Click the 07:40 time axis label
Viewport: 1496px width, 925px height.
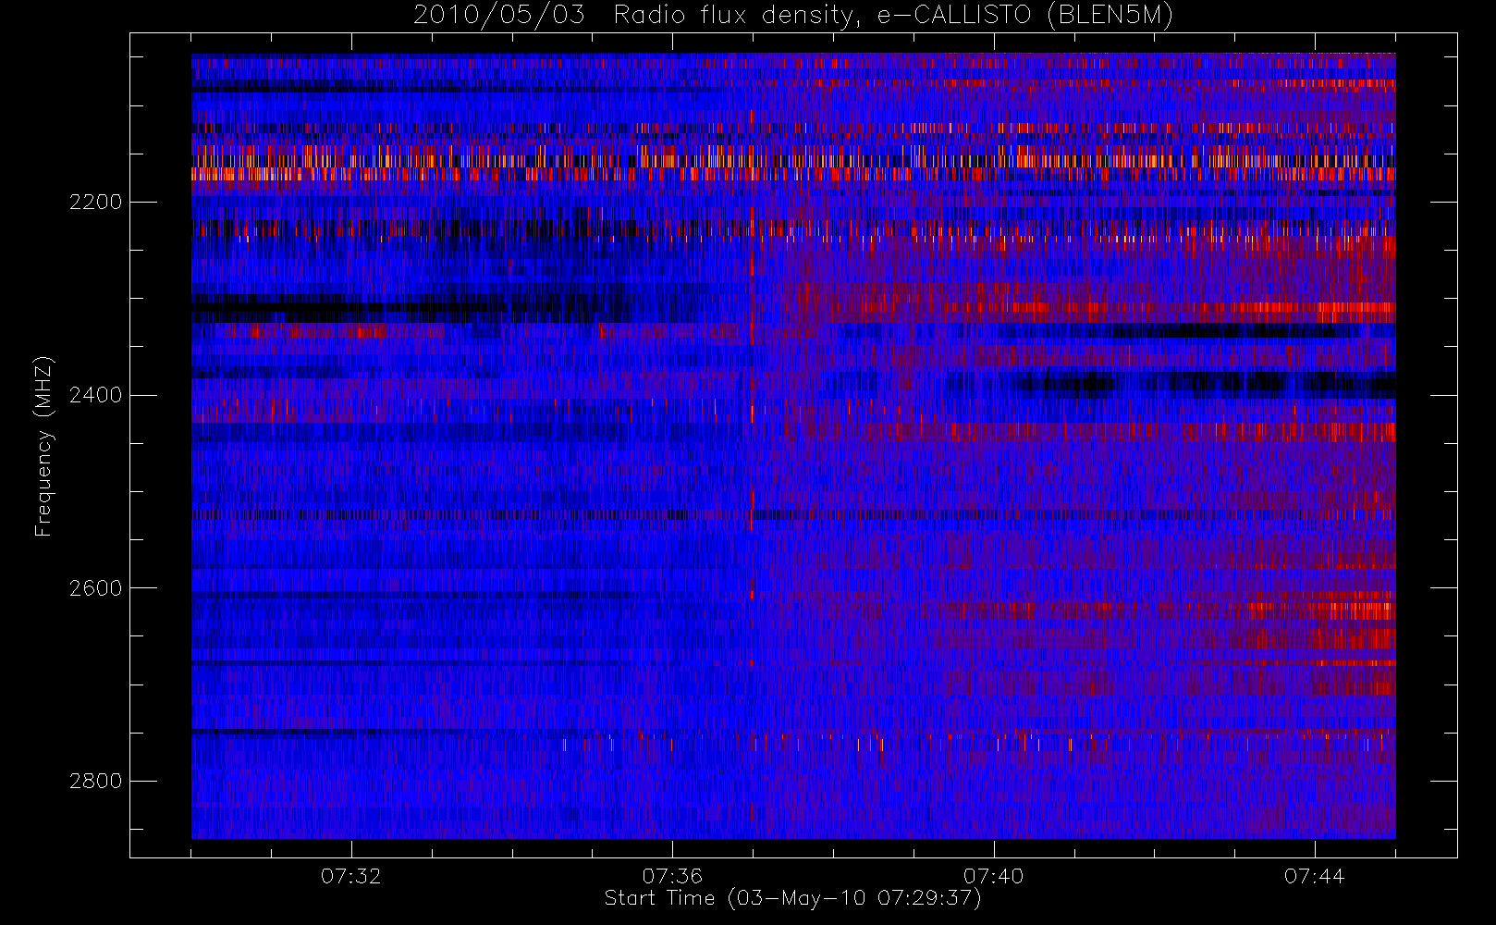tap(993, 876)
